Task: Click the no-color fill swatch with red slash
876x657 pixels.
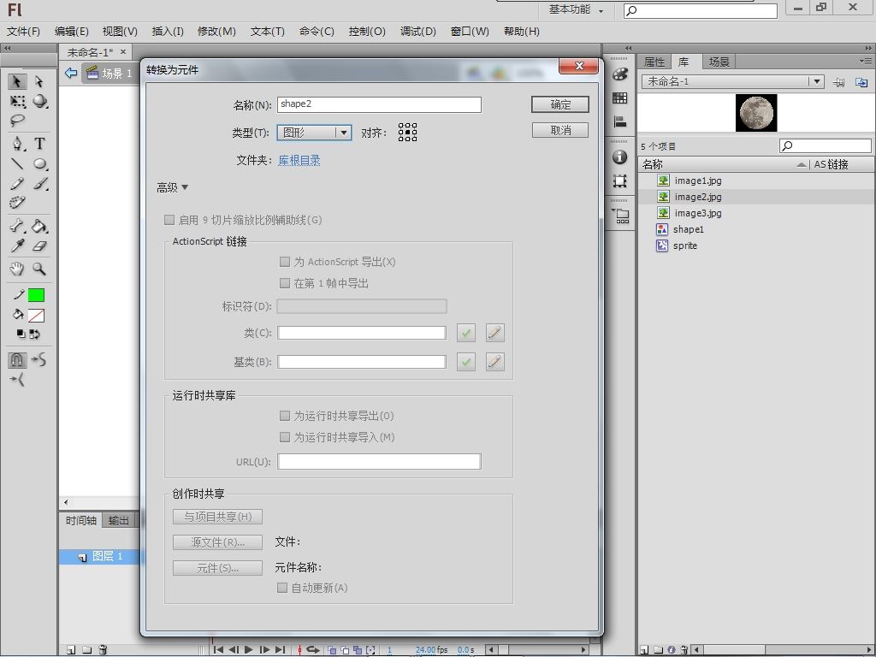Action: click(x=36, y=316)
